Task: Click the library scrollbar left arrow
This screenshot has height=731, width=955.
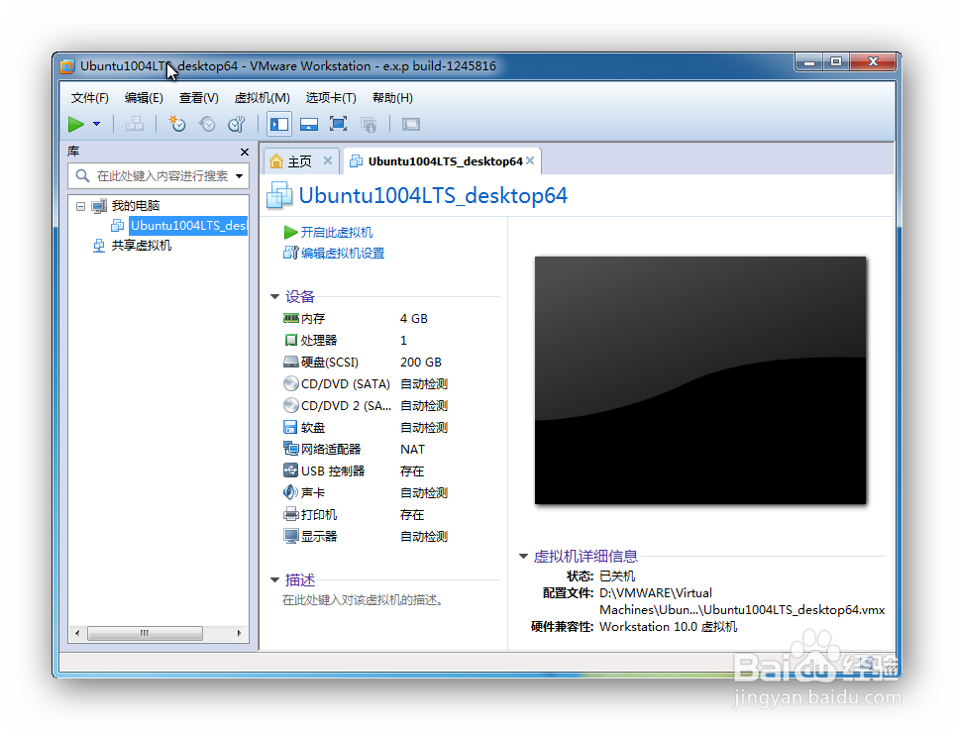Action: coord(77,634)
